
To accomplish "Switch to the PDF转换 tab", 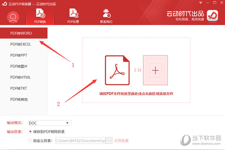I will 40,16.
